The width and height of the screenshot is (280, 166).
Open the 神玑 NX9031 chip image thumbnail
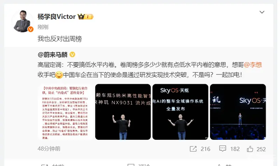[123, 112]
